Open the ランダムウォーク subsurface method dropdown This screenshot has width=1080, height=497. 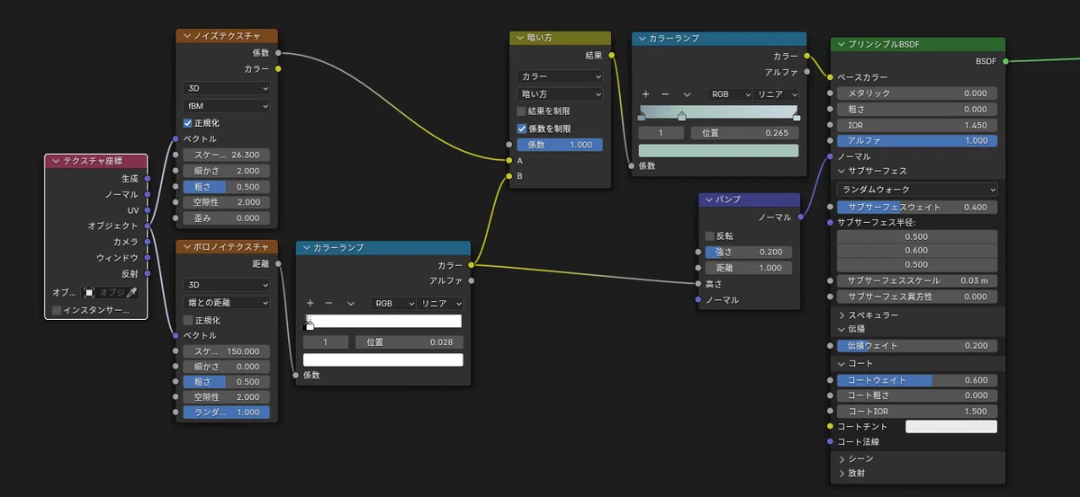point(917,190)
